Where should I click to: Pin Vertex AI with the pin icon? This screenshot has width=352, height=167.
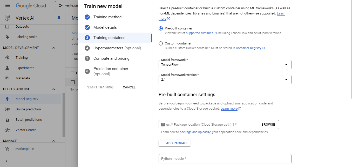pyautogui.click(x=59, y=18)
